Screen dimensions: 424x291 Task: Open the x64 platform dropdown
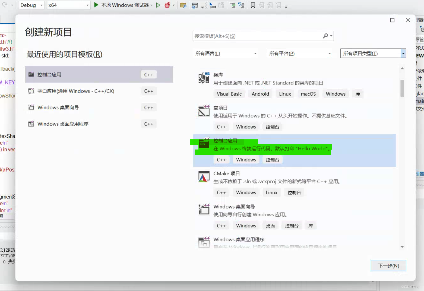(x=68, y=5)
